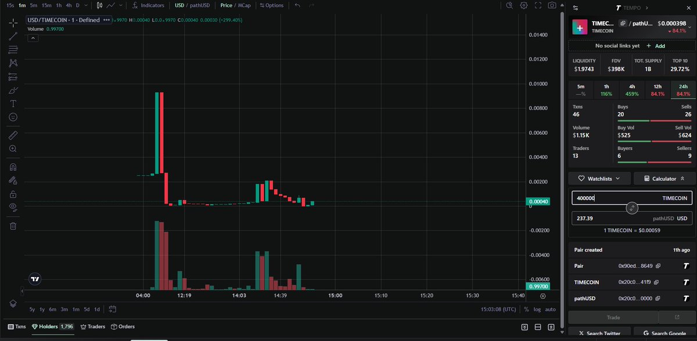Add social links with Add
The image size is (697, 341).
pos(656,45)
